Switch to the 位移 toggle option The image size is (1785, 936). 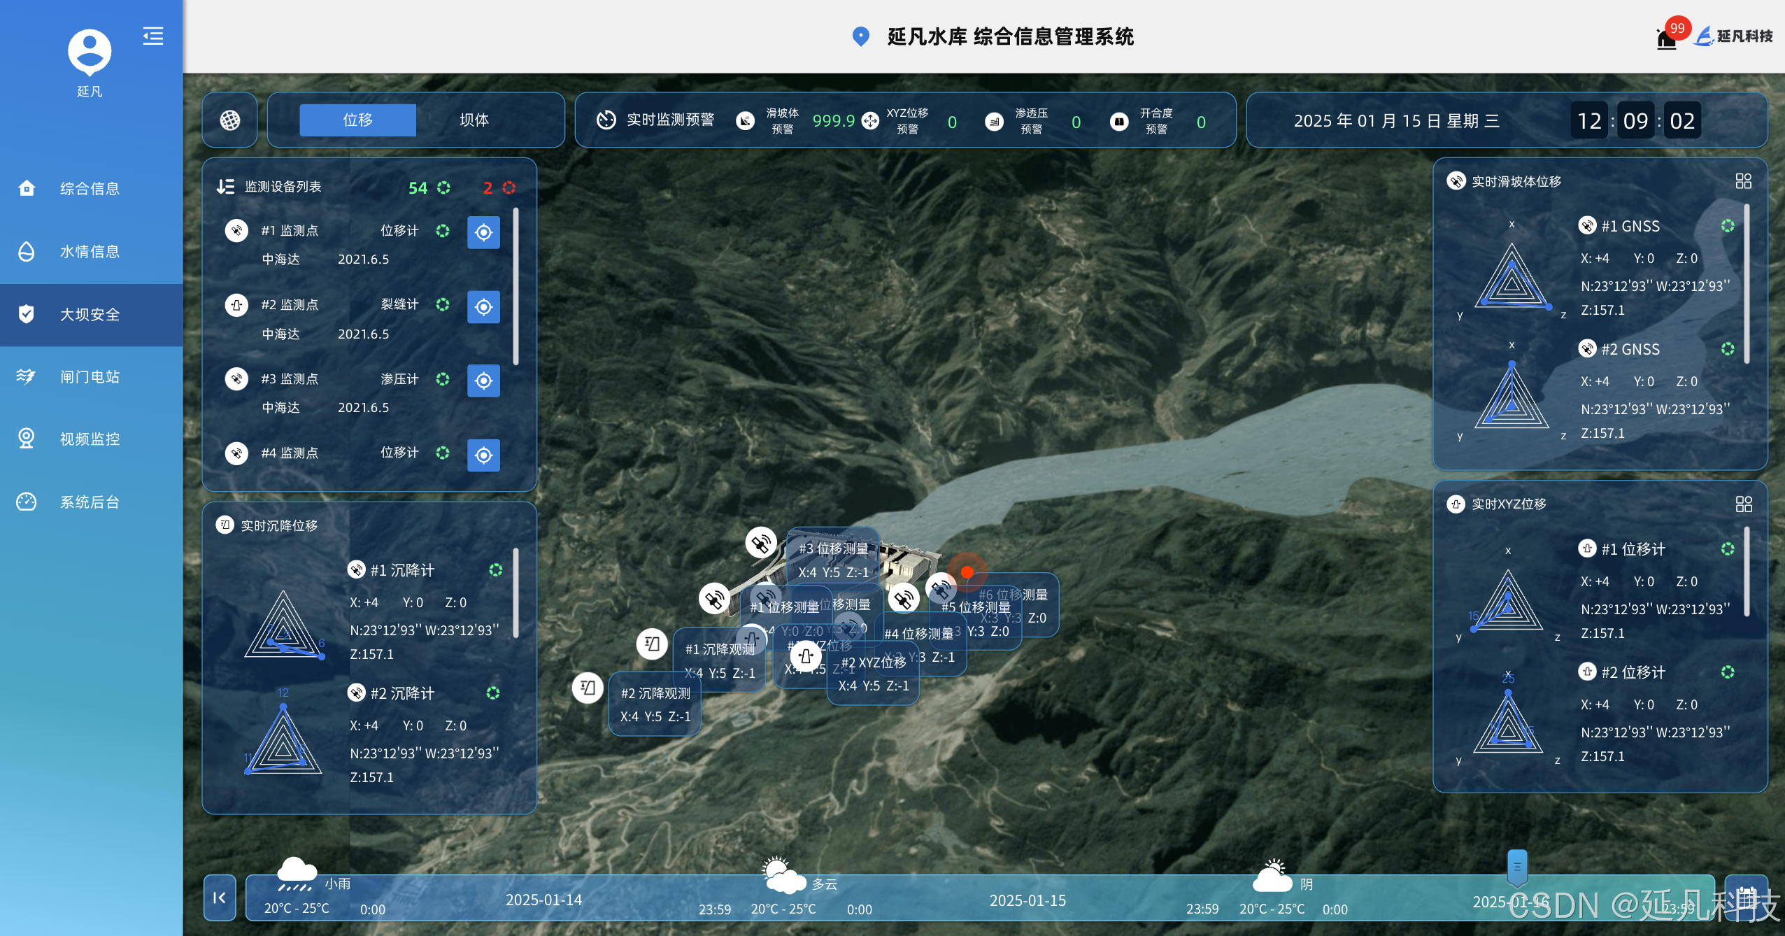tap(357, 120)
